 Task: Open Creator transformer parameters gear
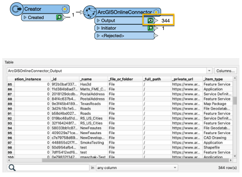tap(65, 9)
